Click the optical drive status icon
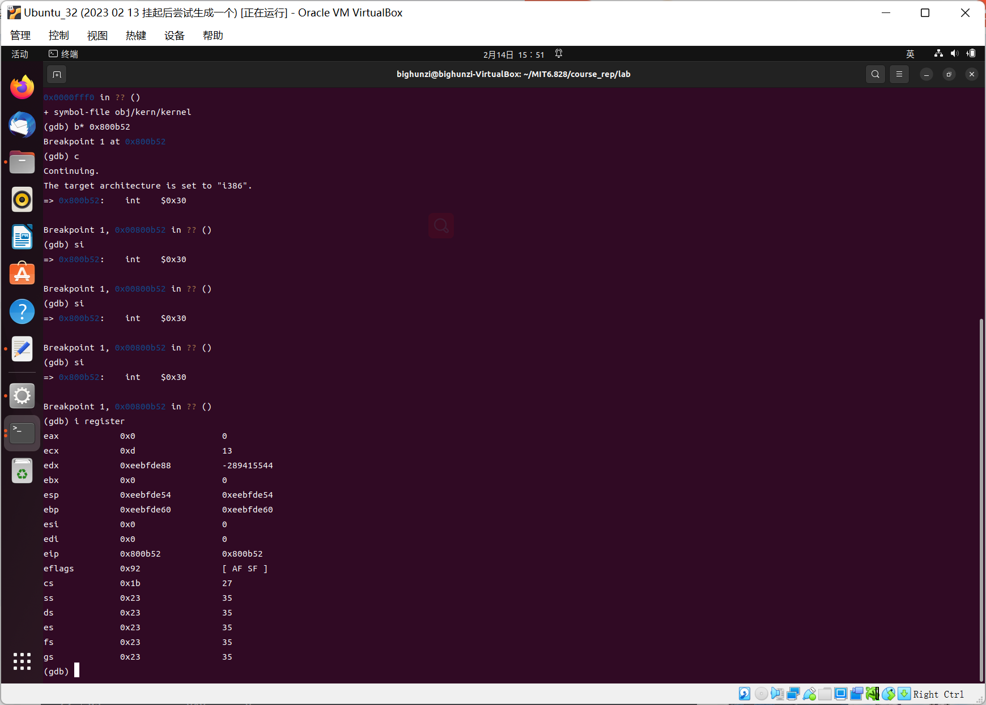 (x=761, y=694)
